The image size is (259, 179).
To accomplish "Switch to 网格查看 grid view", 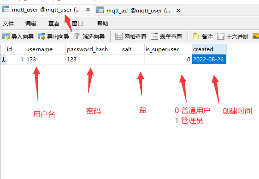I will click(x=131, y=36).
